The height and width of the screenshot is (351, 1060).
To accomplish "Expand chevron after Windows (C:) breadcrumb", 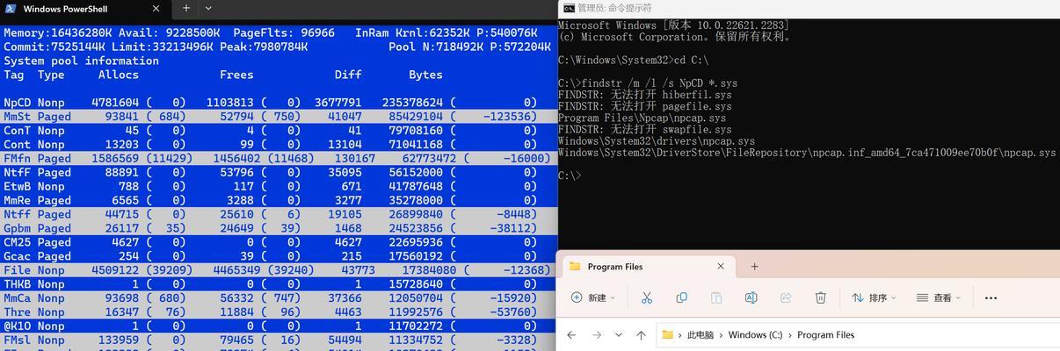I will (x=789, y=335).
